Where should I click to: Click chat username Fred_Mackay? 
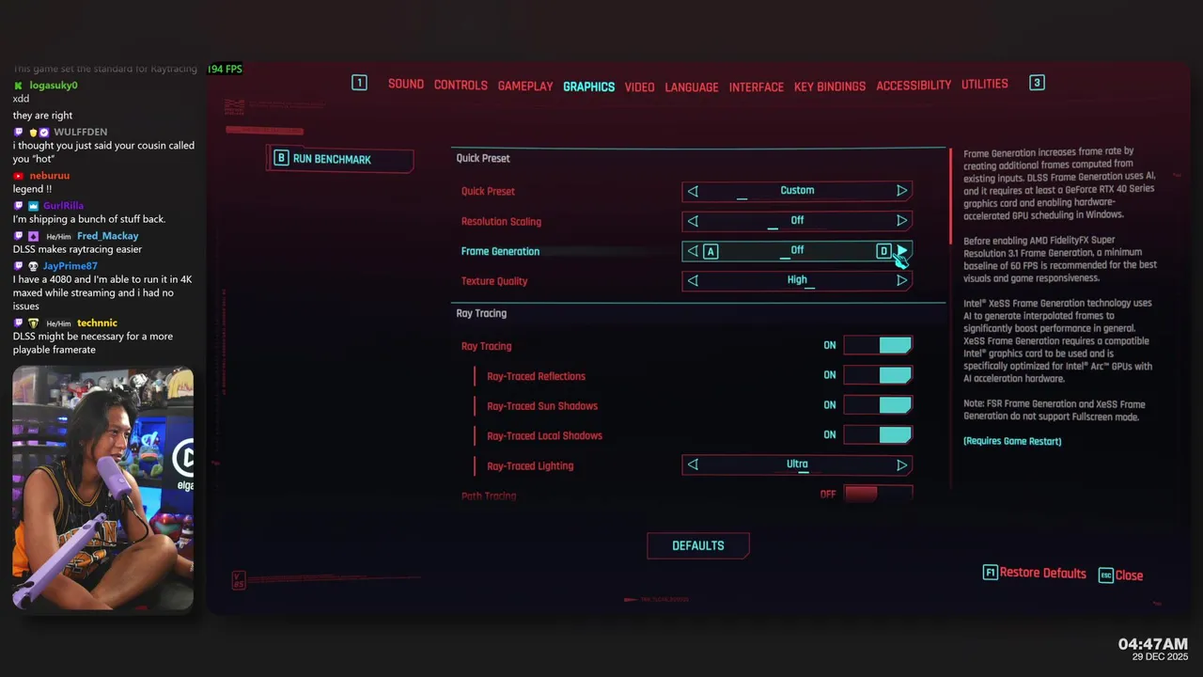pos(108,236)
